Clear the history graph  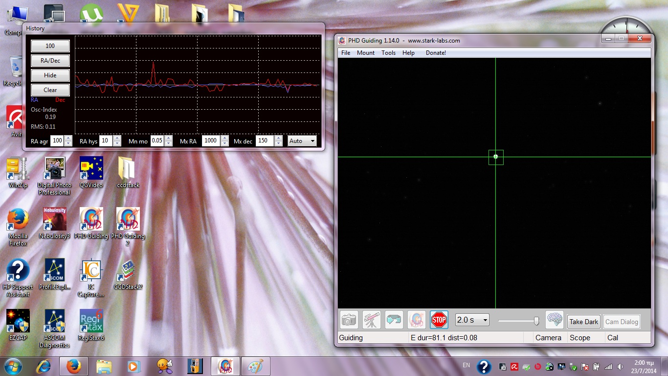click(50, 90)
